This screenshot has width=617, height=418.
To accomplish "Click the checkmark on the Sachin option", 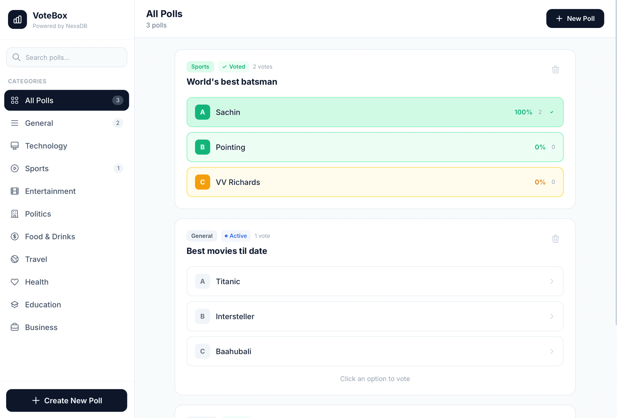I will [551, 112].
